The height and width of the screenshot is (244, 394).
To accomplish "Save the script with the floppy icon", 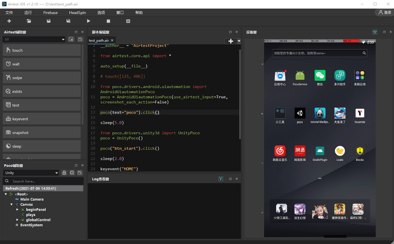I will tap(49, 21).
